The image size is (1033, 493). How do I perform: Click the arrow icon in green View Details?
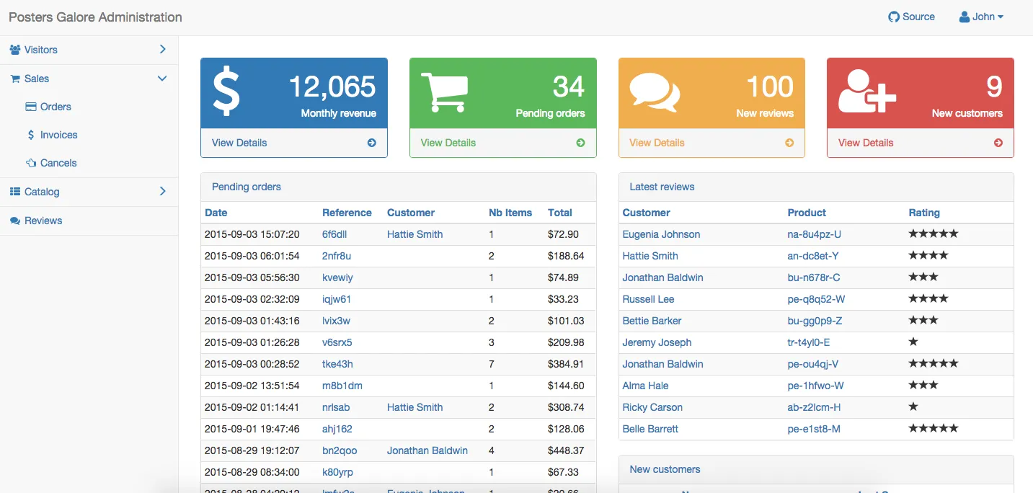(x=580, y=143)
